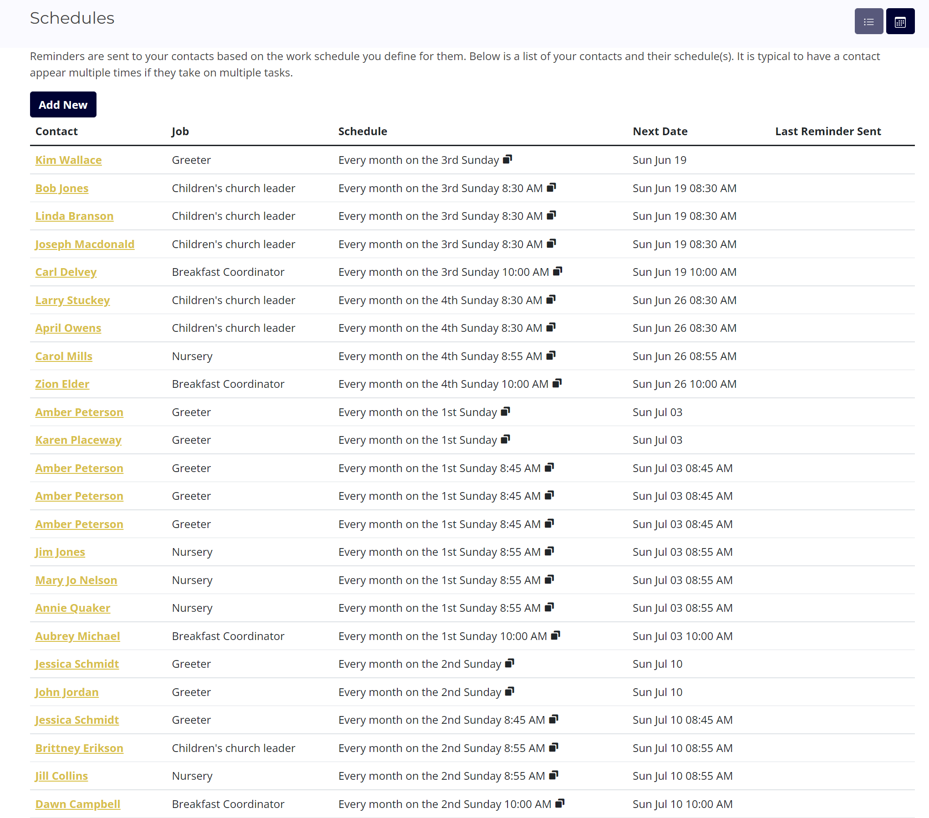
Task: Click the Add New button
Action: 63,105
